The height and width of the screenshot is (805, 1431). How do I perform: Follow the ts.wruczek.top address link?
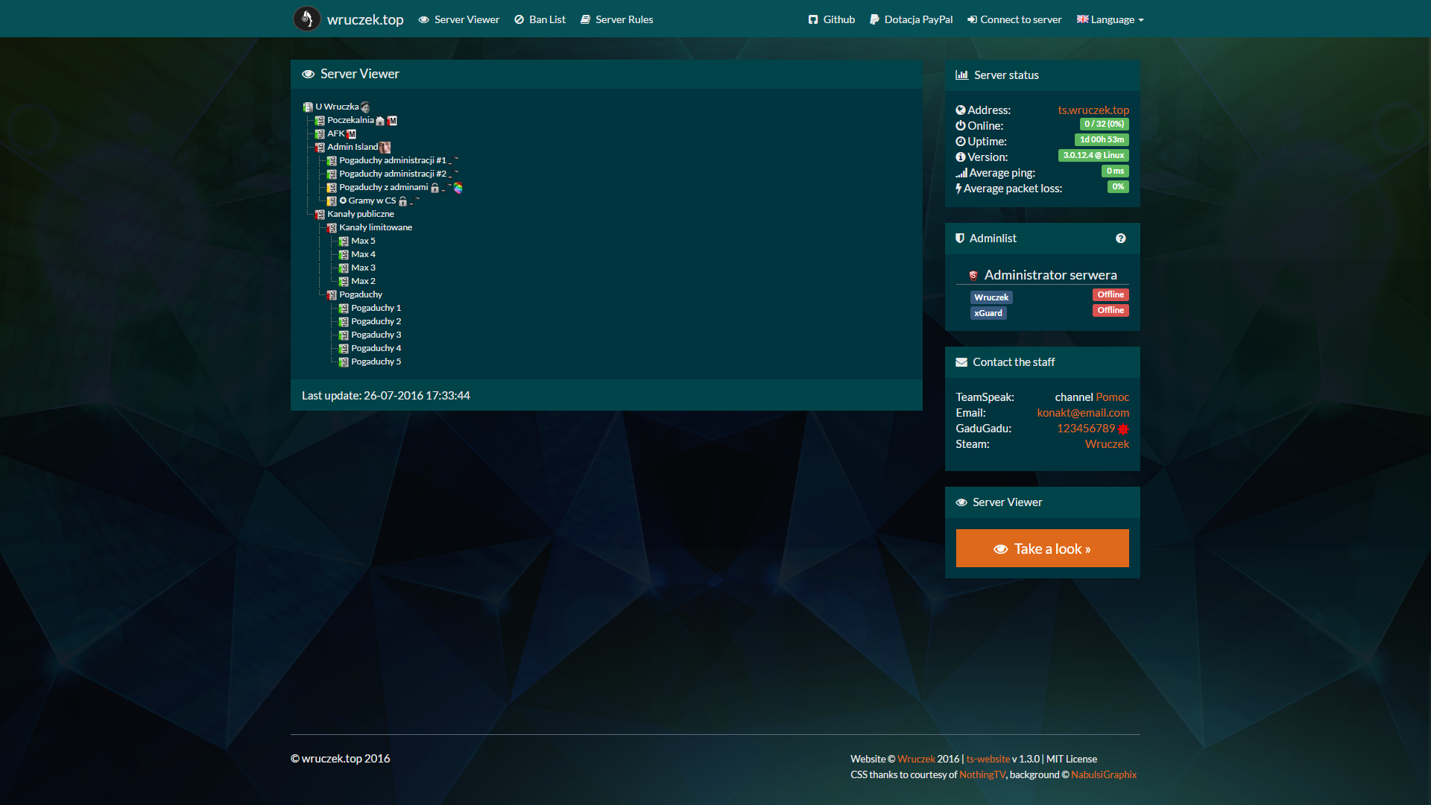[1093, 110]
